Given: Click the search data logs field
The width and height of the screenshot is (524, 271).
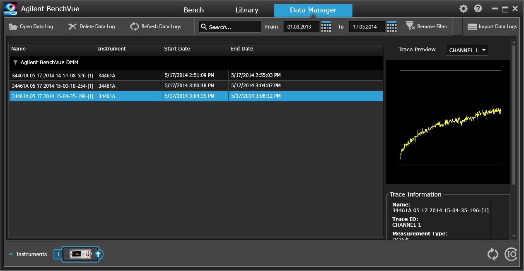Looking at the screenshot, I should pyautogui.click(x=230, y=27).
